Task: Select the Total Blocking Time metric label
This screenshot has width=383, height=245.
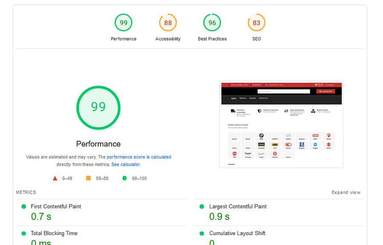Action: click(54, 233)
